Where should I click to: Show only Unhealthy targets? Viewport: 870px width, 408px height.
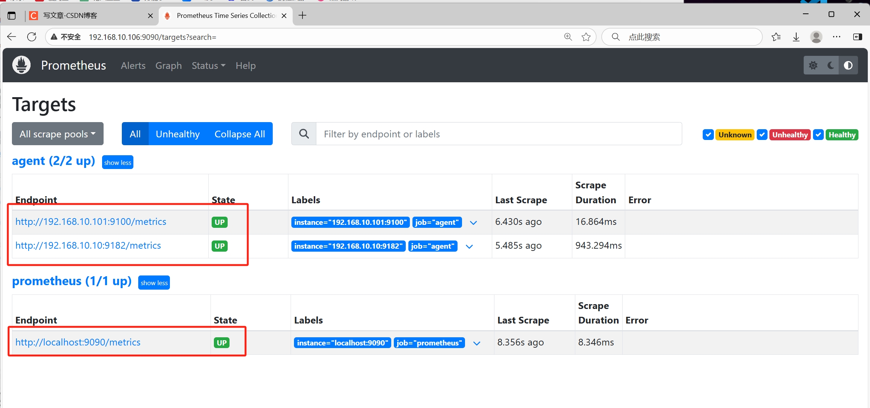point(178,134)
